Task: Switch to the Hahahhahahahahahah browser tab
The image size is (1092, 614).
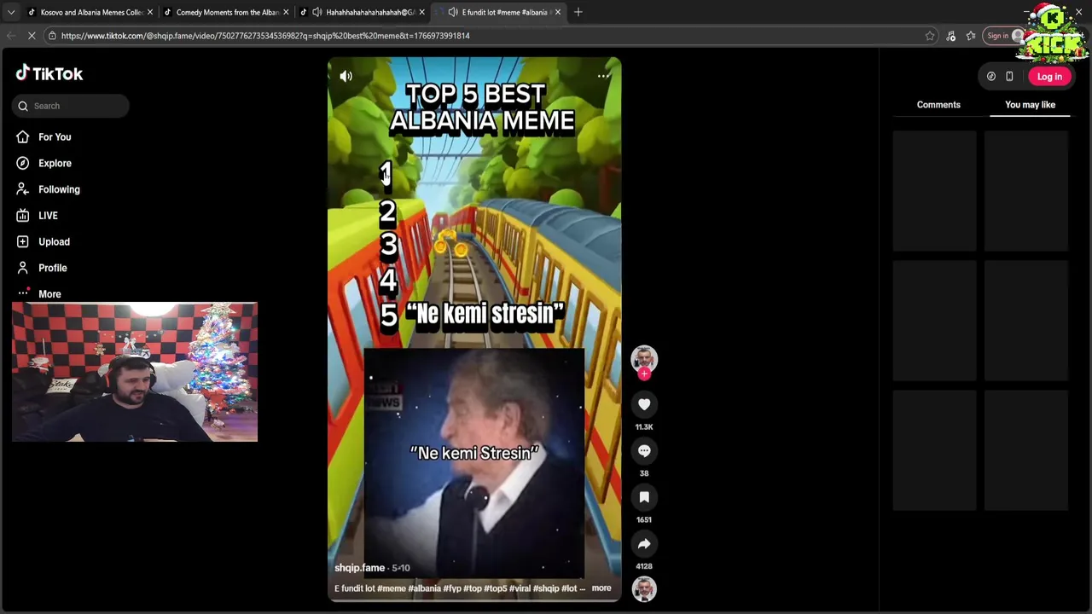Action: pyautogui.click(x=363, y=12)
